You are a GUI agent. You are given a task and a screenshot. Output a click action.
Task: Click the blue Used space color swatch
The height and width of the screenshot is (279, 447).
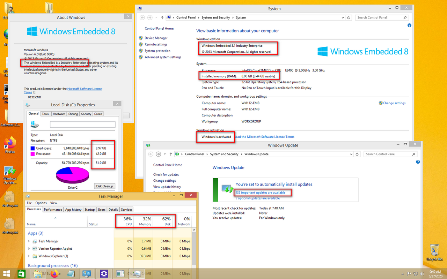[x=32, y=148]
